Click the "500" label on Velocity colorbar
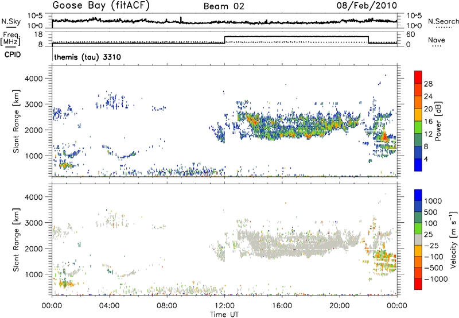Viewport: 459px width, 318px height. pos(431,212)
